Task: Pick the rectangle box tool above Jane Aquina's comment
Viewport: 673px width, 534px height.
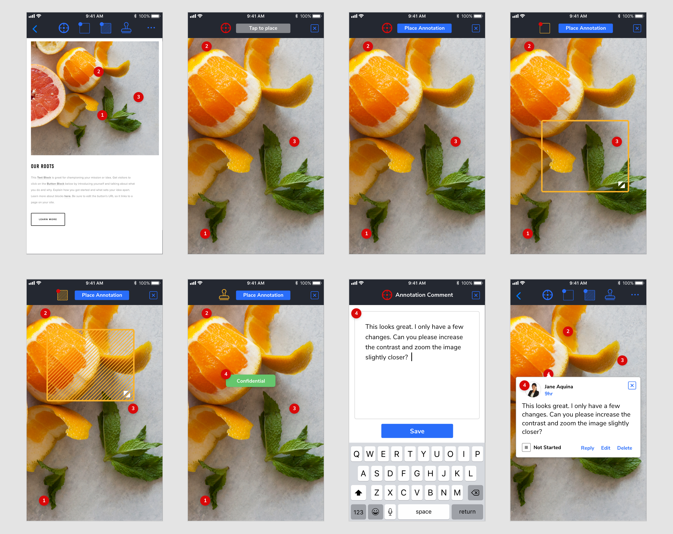Action: coord(568,295)
